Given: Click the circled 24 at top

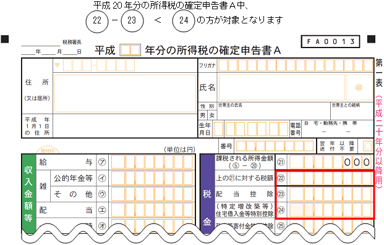Looking at the screenshot, I should coord(184,21).
